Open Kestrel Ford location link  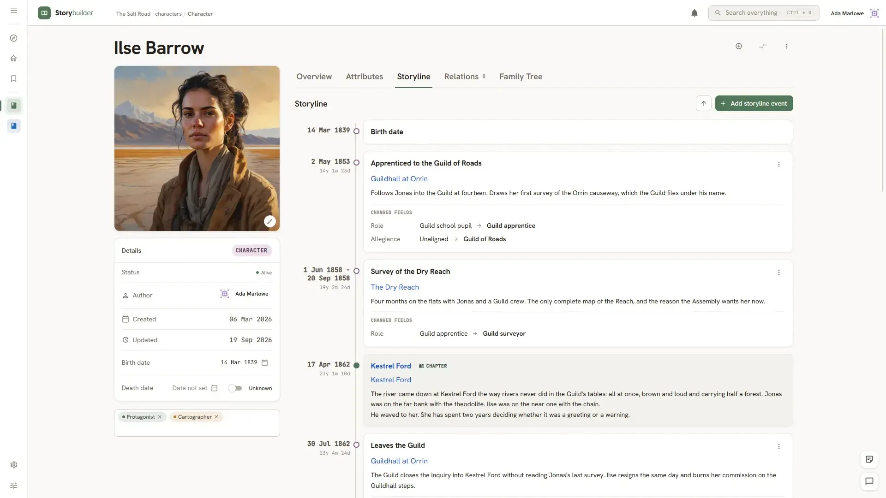391,380
